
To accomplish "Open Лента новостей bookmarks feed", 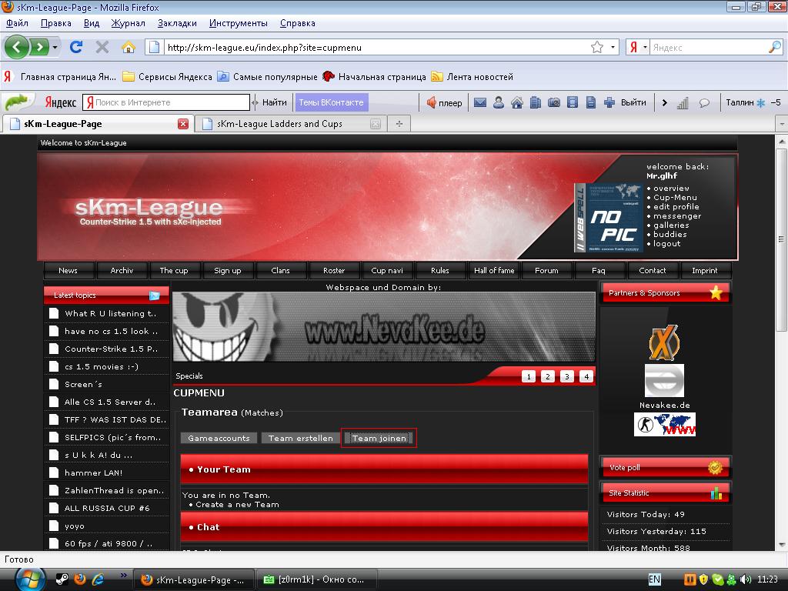I will [x=473, y=77].
